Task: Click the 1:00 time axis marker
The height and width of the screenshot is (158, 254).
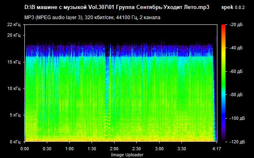Action: (x=70, y=149)
